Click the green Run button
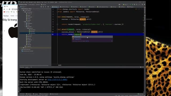Screen dimensions: 171x96 tap(130, 5)
